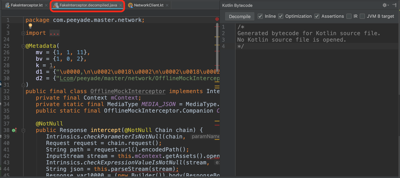Toggle the Optimization checkbox

(281, 16)
